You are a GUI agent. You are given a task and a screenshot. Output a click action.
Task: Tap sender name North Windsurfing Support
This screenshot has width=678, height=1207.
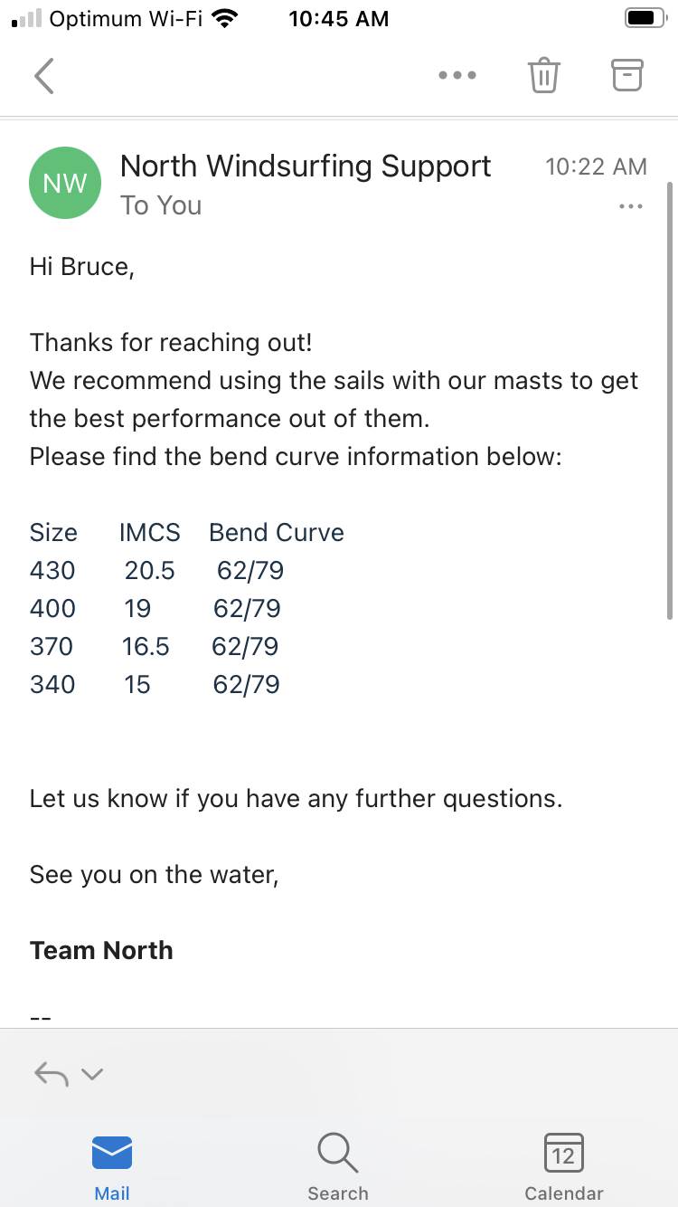click(x=306, y=166)
